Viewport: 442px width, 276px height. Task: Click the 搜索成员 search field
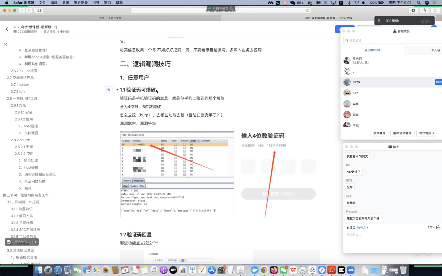[x=393, y=40]
